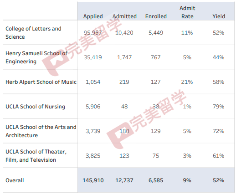The width and height of the screenshot is (236, 195).
Task: Select the UCLA School of Nursing label
Action: [x=35, y=107]
